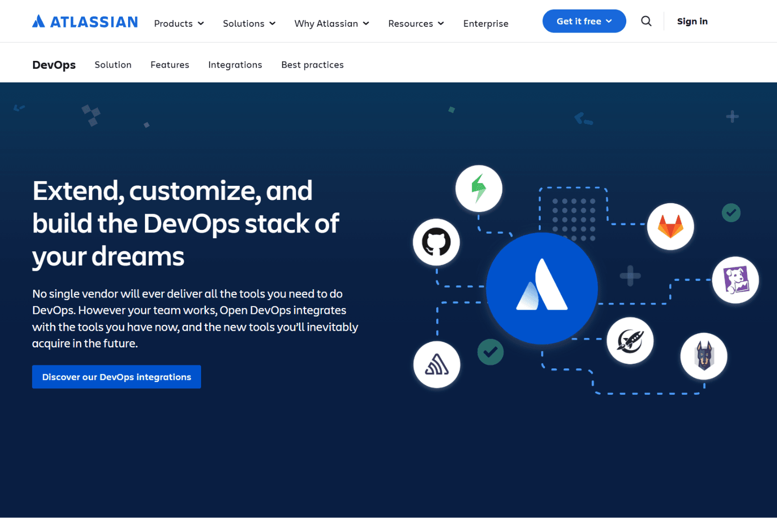Expand the Products dropdown menu
This screenshot has width=777, height=518.
pos(179,24)
